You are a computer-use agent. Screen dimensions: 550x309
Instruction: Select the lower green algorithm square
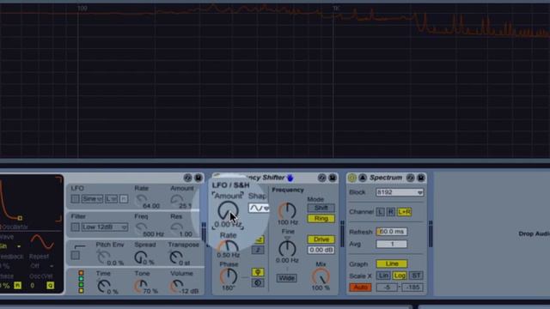point(81,285)
